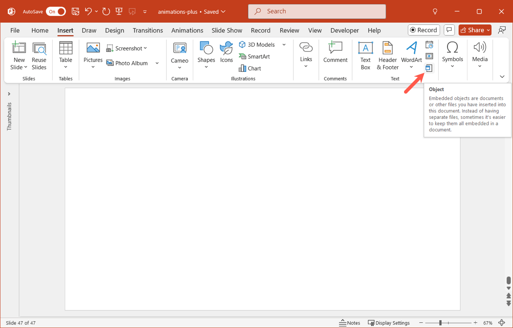Image resolution: width=513 pixels, height=328 pixels.
Task: Open the Symbols dropdown
Action: 452,56
